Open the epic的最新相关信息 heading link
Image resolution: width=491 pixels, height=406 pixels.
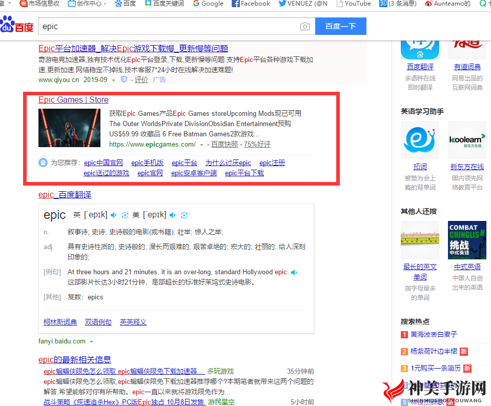point(75,360)
